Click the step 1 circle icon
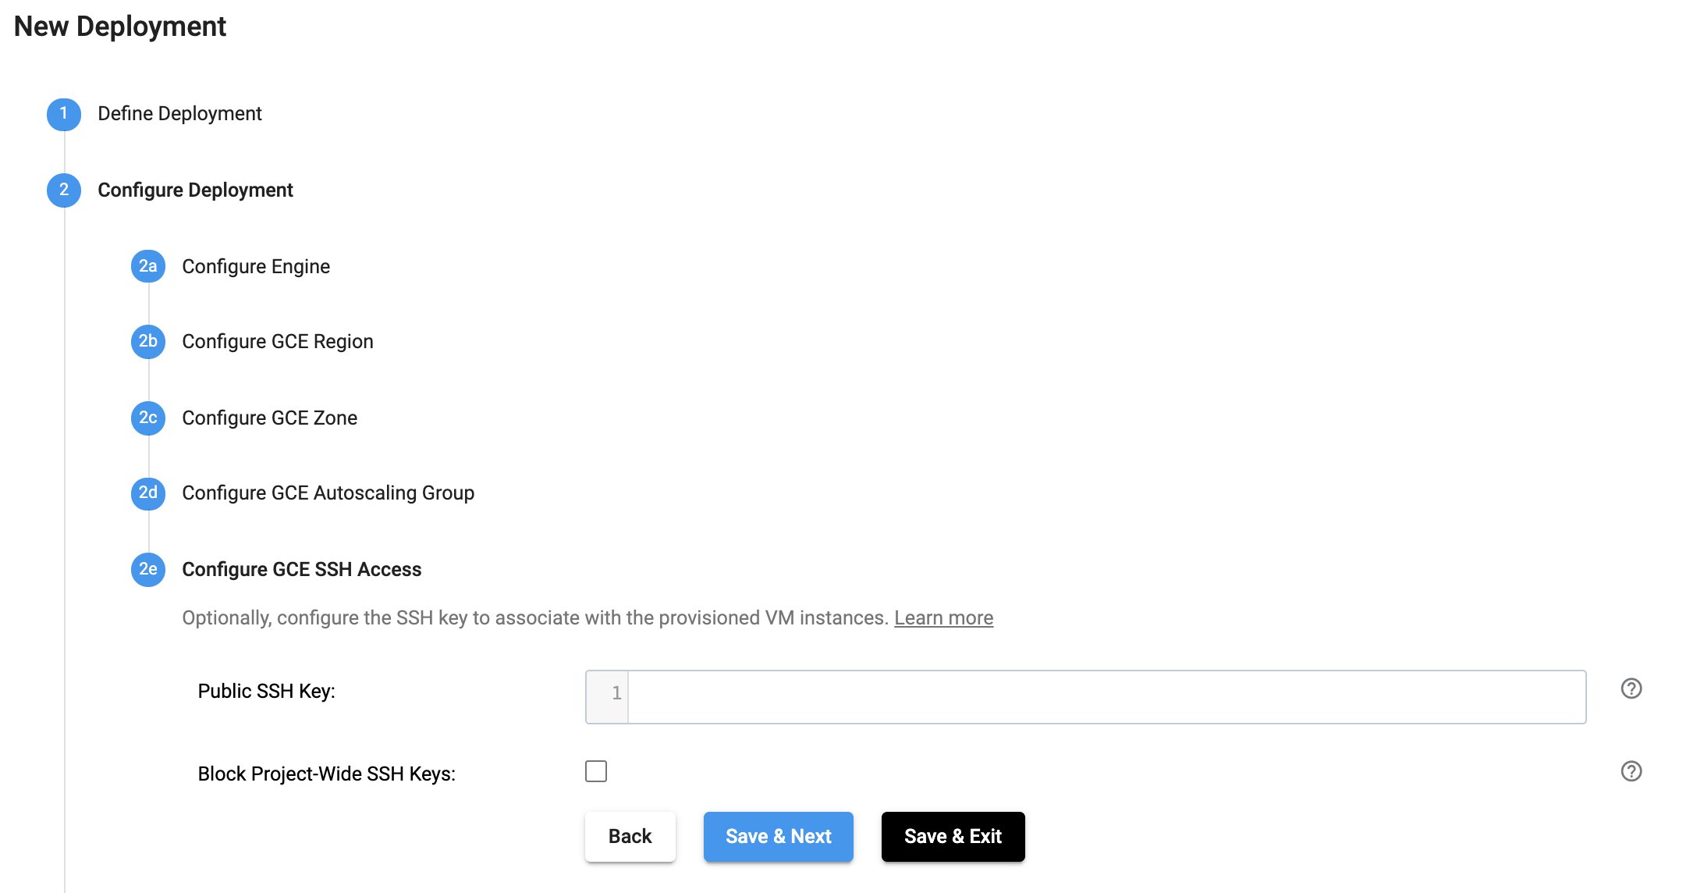This screenshot has height=893, width=1704. coord(64,114)
